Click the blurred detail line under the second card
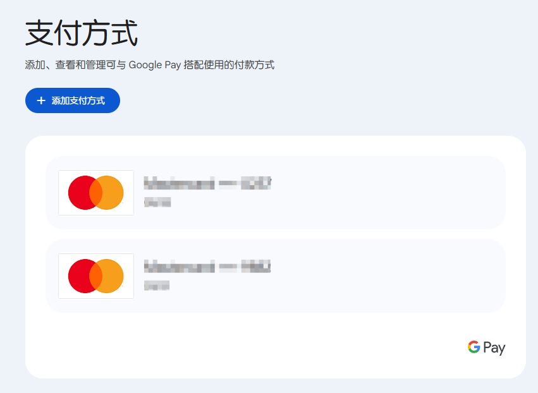Viewport: 538px width, 393px height. (157, 286)
